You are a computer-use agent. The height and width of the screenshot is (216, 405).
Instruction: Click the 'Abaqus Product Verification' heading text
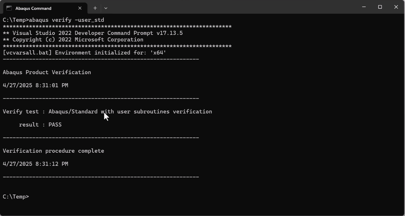tap(47, 72)
